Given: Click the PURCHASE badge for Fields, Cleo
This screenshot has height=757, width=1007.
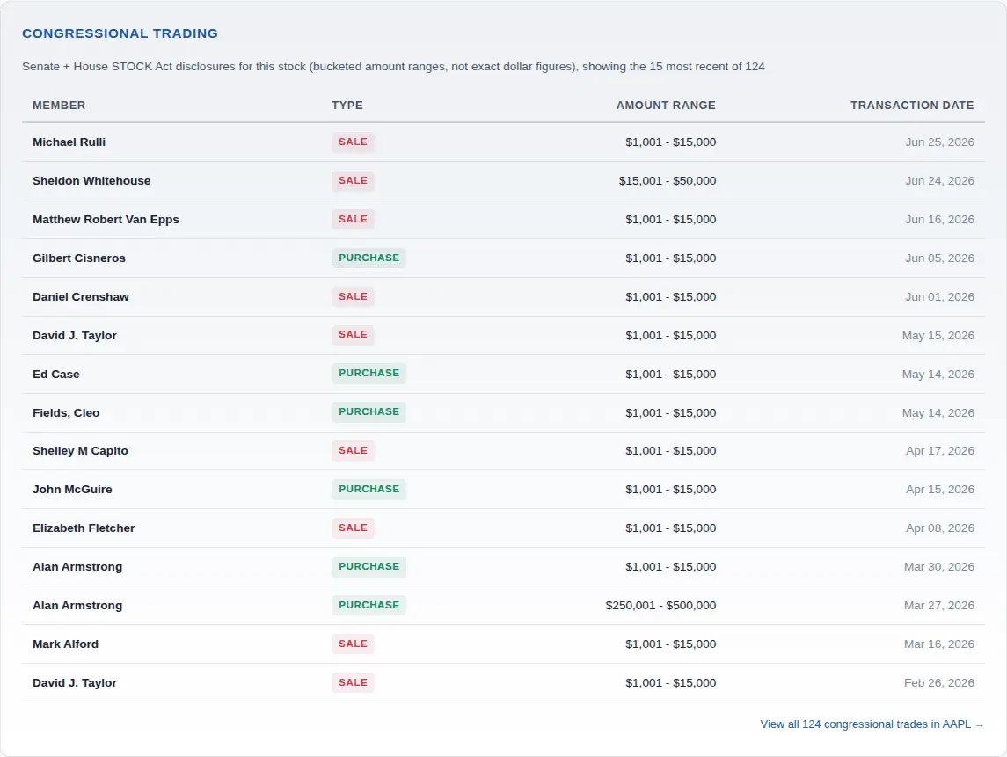Looking at the screenshot, I should click(369, 412).
